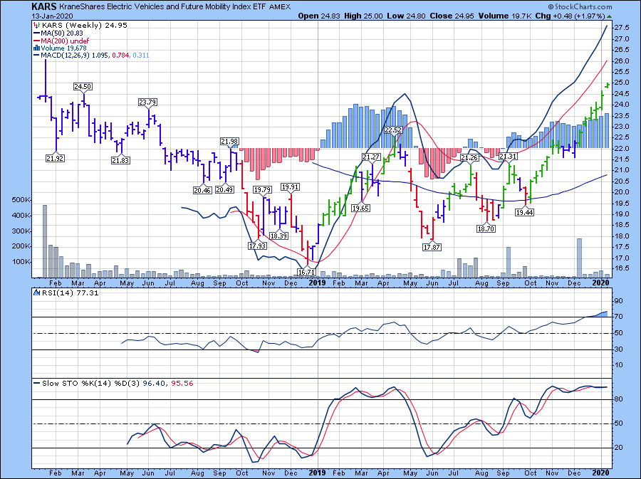
Task: Select the 24.50 price peak label
Action: click(x=83, y=86)
